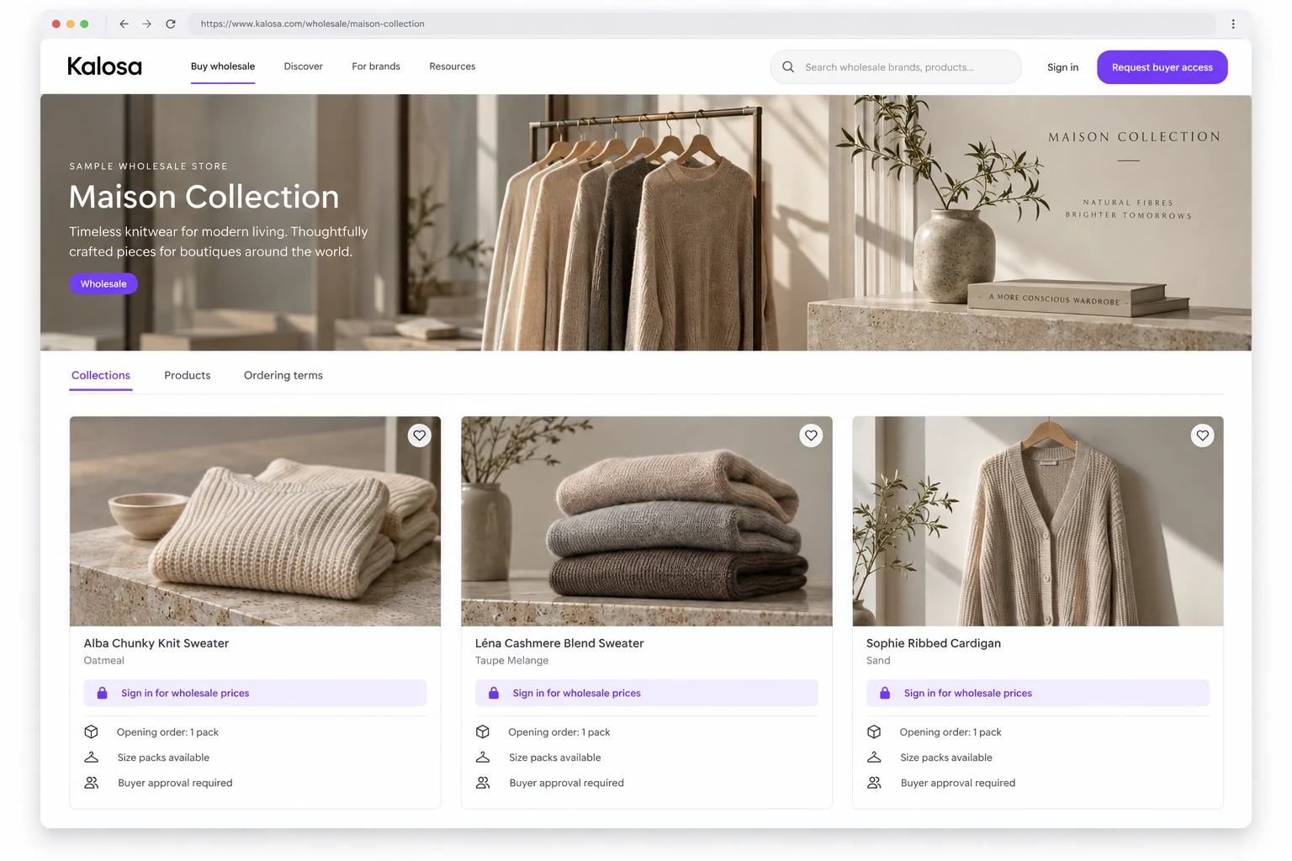
Task: Click box icon beside Alba opening order
Action: [92, 732]
